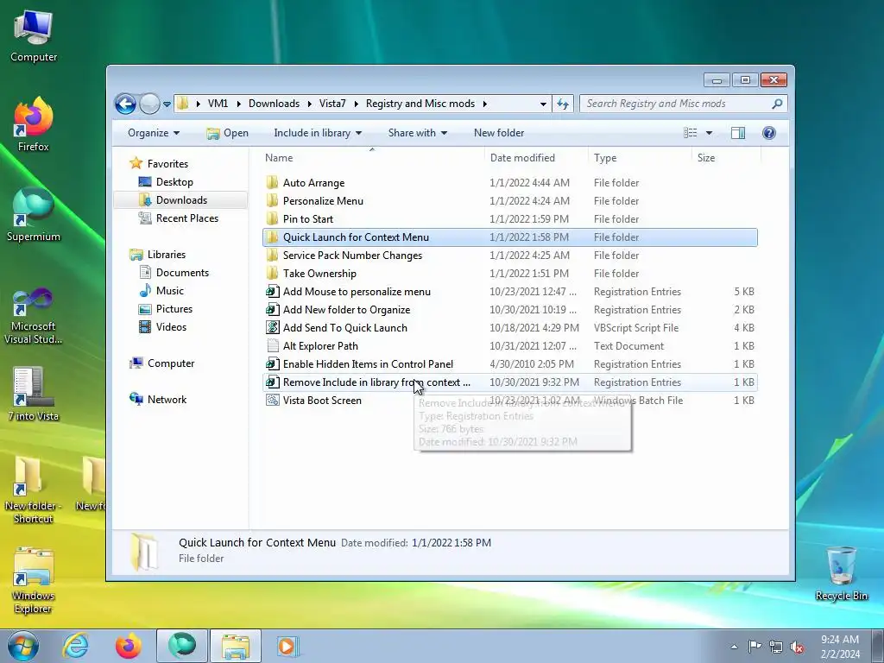Select the Remove Include in library registry file
This screenshot has width=884, height=663.
pyautogui.click(x=510, y=382)
